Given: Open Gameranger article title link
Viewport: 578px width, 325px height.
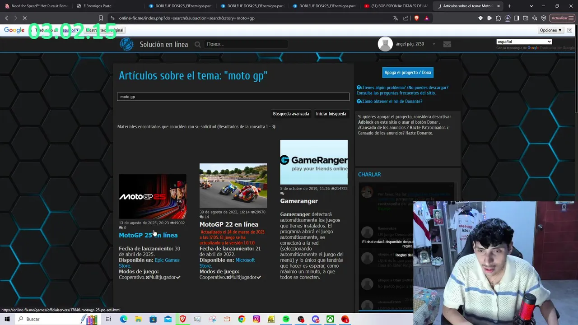Looking at the screenshot, I should coord(299,201).
